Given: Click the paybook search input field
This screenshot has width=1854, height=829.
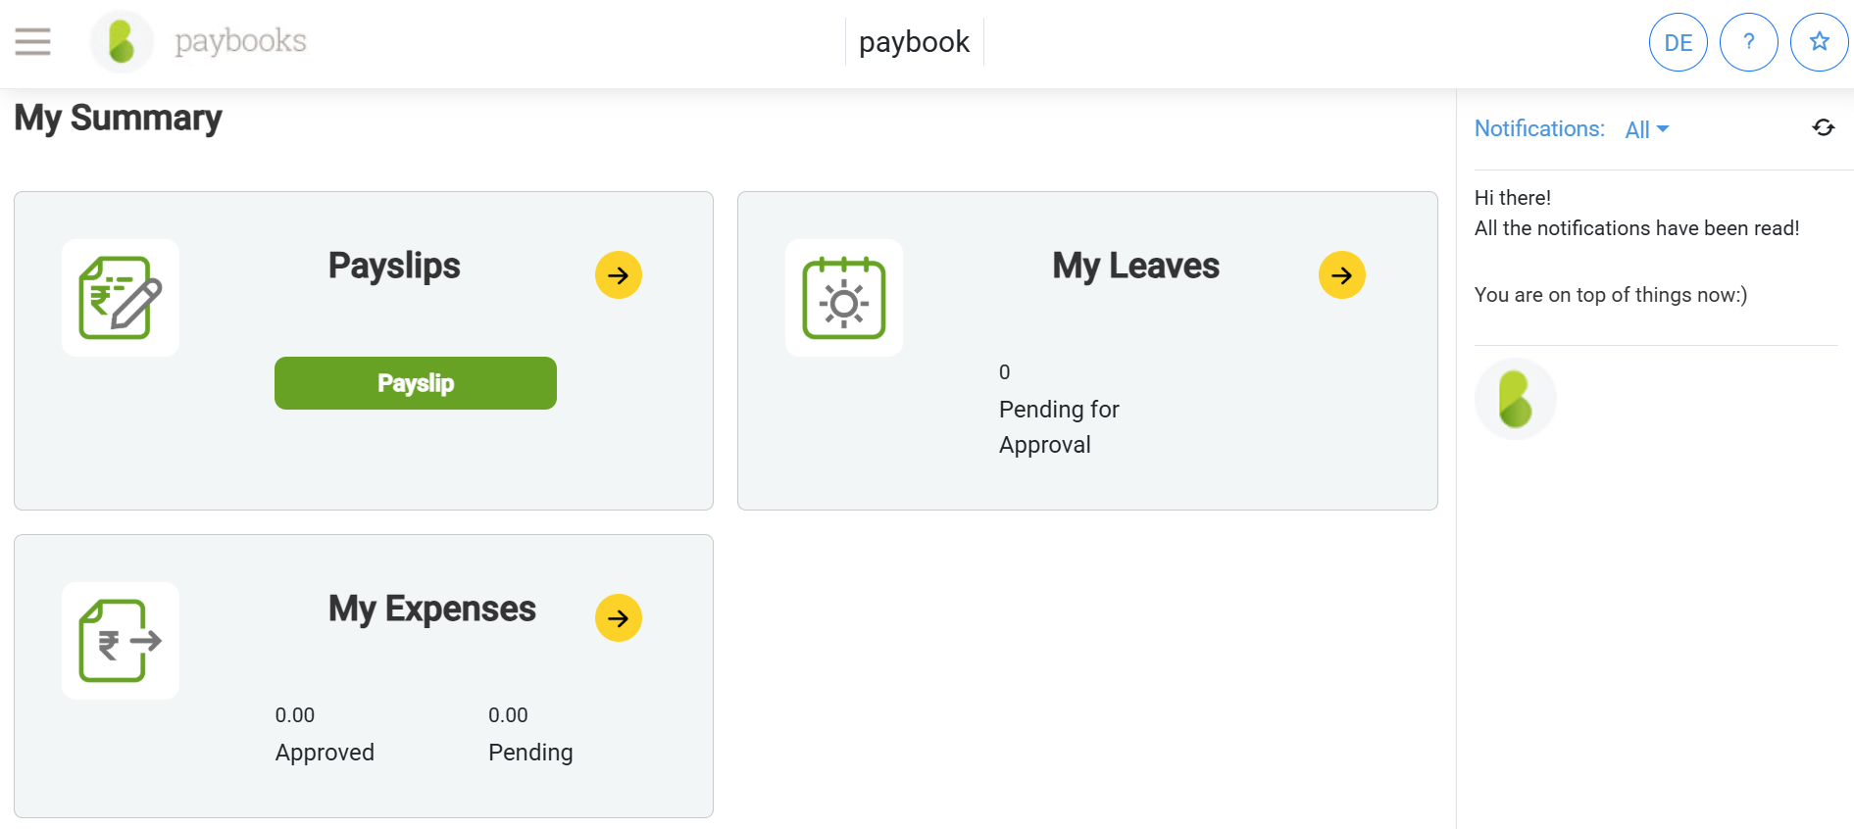Looking at the screenshot, I should (914, 41).
